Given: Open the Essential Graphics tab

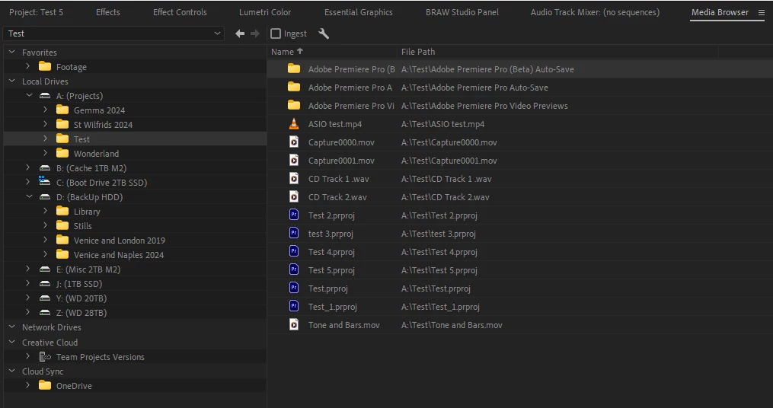Looking at the screenshot, I should [x=359, y=12].
